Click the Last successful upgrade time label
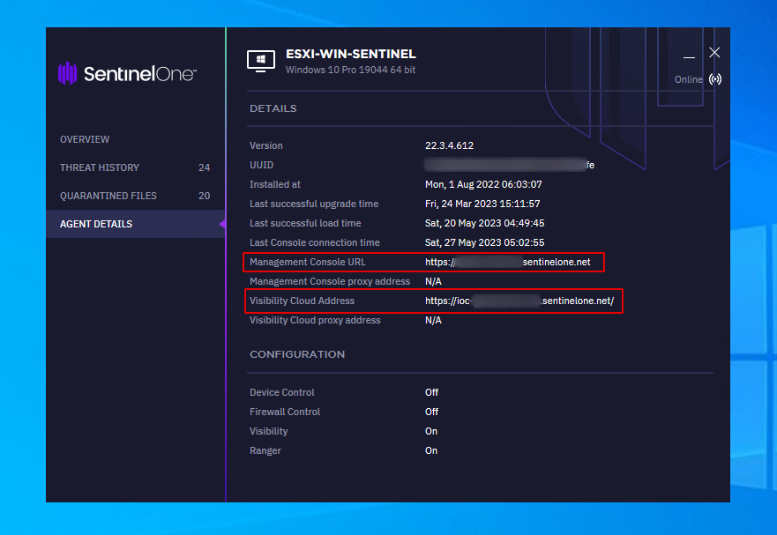The width and height of the screenshot is (777, 535). pyautogui.click(x=314, y=204)
